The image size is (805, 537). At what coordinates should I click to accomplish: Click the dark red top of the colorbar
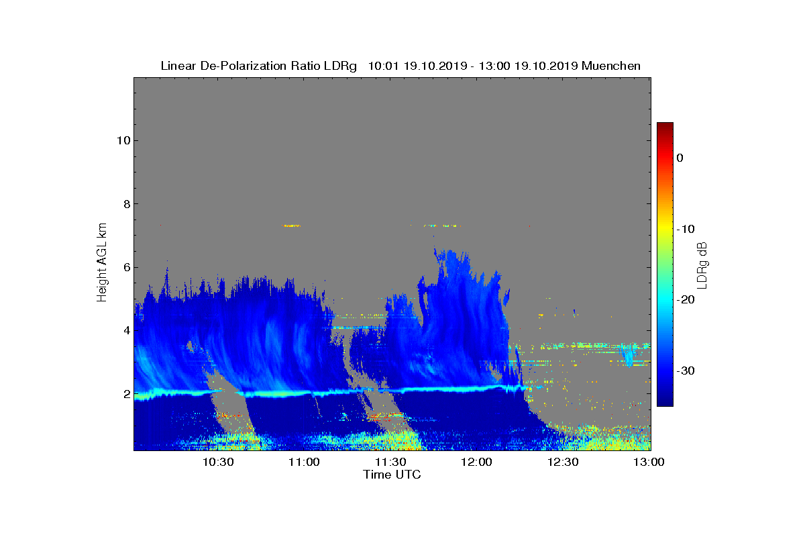tap(665, 128)
